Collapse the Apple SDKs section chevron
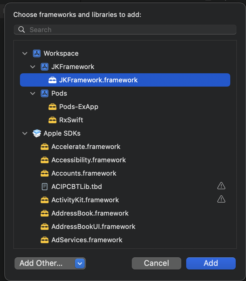The width and height of the screenshot is (246, 281). coord(25,133)
